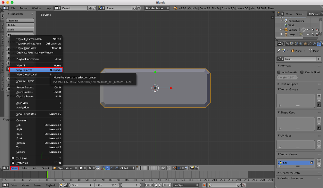
Task: Open the Align View submenu
Action: tap(36, 103)
